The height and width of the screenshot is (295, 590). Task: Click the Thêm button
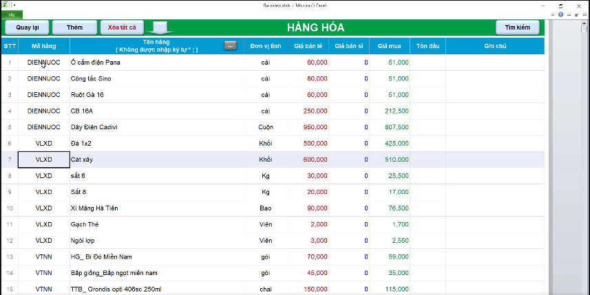point(74,28)
